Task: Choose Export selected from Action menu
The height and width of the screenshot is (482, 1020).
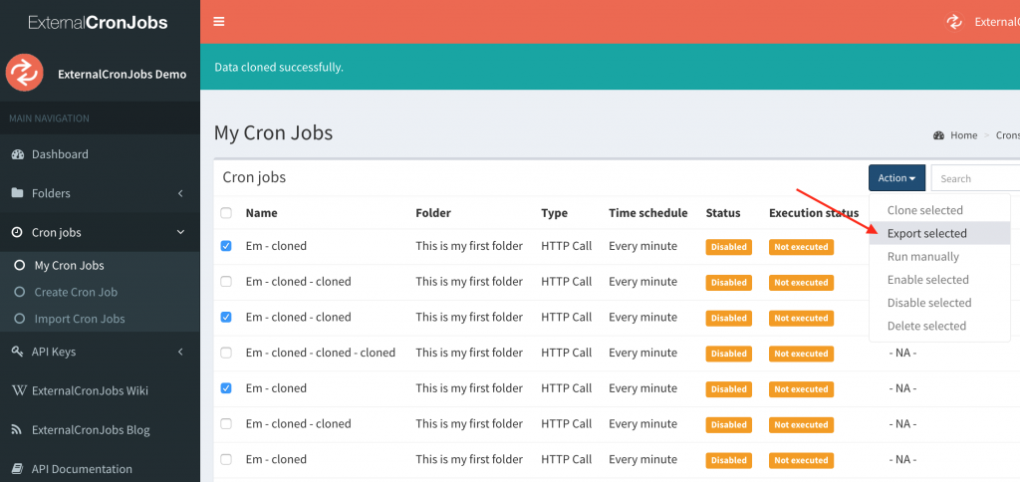Action: click(x=939, y=233)
